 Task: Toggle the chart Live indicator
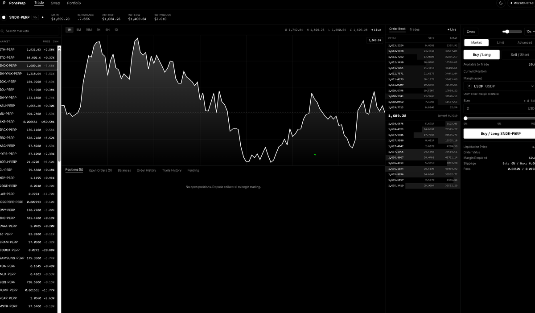point(376,30)
